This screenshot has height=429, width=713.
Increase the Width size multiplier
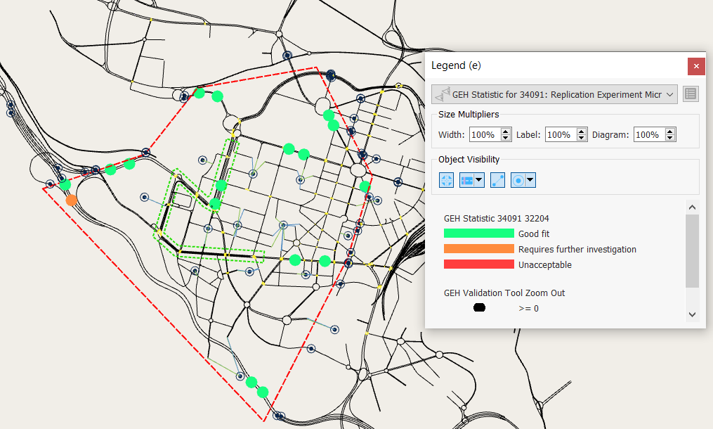click(504, 132)
